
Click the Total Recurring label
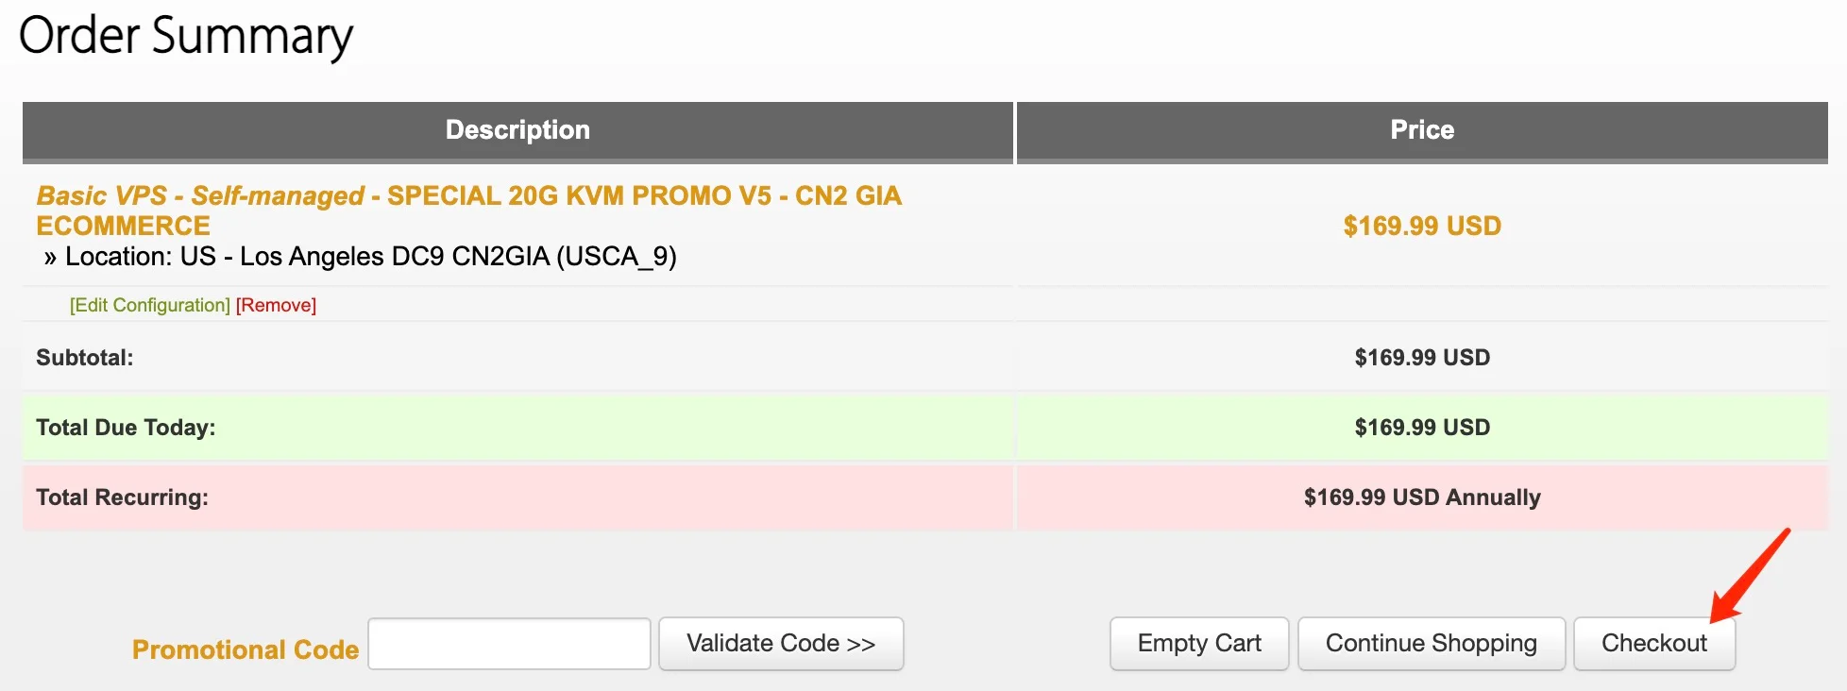(122, 497)
